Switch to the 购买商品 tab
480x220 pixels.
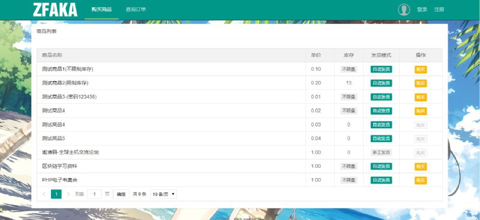[101, 10]
